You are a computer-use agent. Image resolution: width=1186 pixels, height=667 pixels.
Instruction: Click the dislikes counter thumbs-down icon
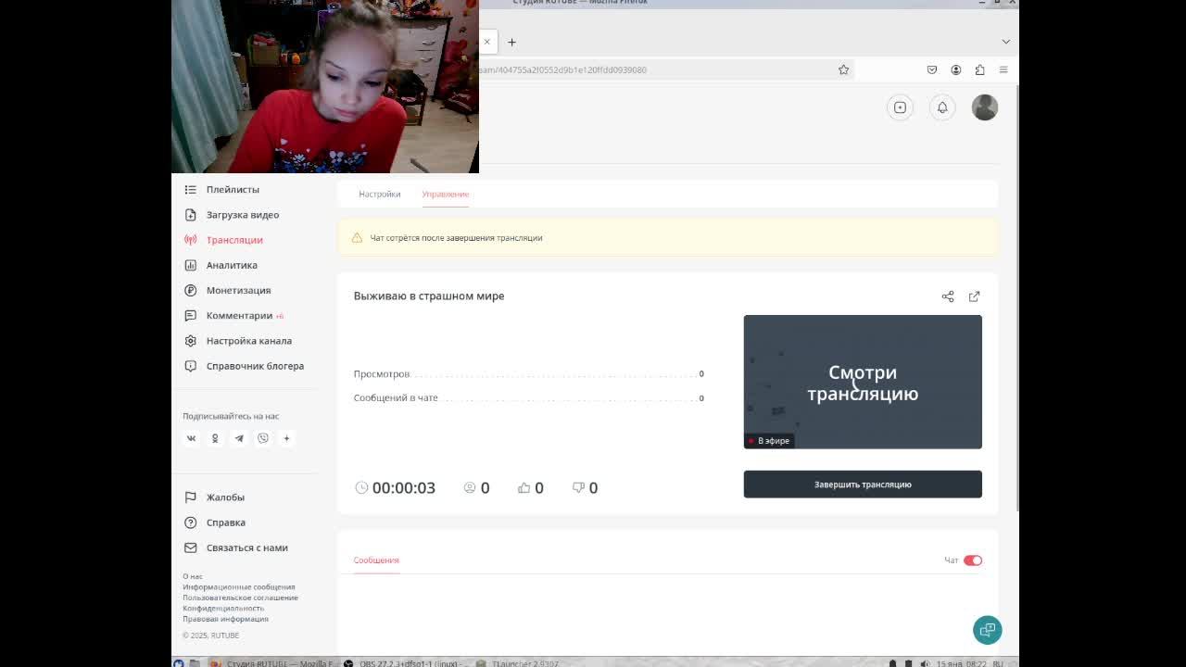[578, 487]
